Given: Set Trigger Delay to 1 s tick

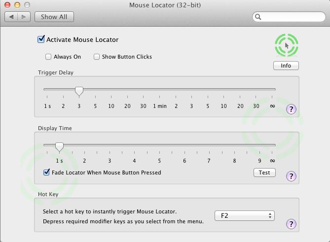Looking at the screenshot, I should (47, 97).
